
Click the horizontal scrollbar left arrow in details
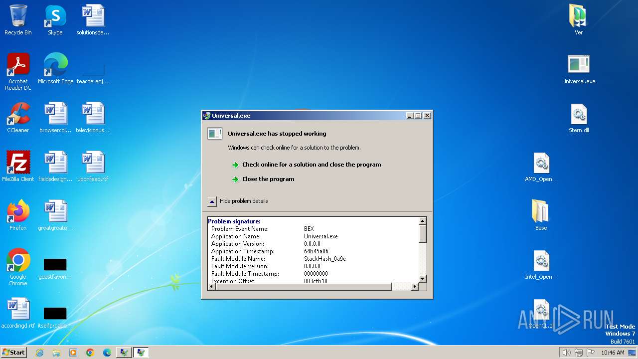(x=211, y=287)
